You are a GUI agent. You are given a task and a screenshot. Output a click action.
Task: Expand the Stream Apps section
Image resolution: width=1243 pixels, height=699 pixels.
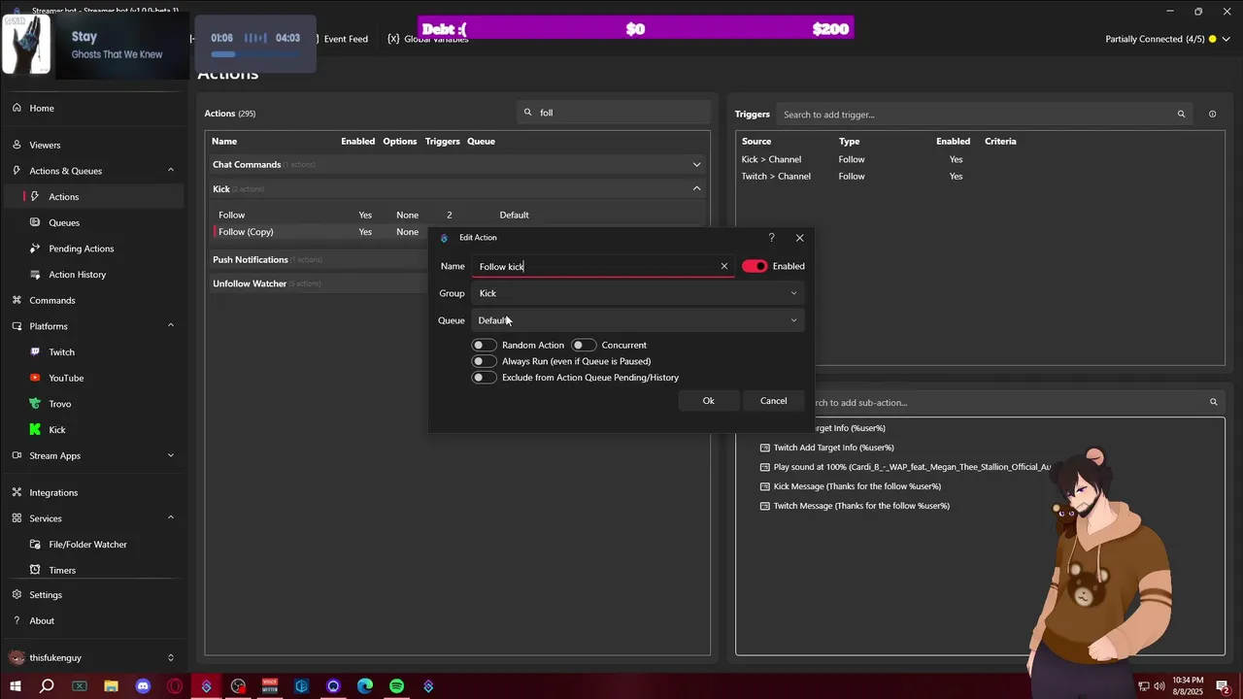point(171,455)
